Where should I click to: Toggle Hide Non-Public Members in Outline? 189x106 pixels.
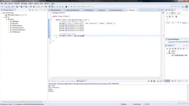click(181, 49)
